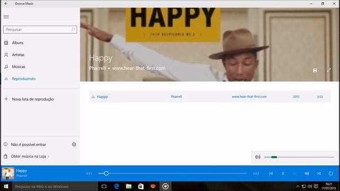Open File Explorer from taskbar

tap(129, 186)
